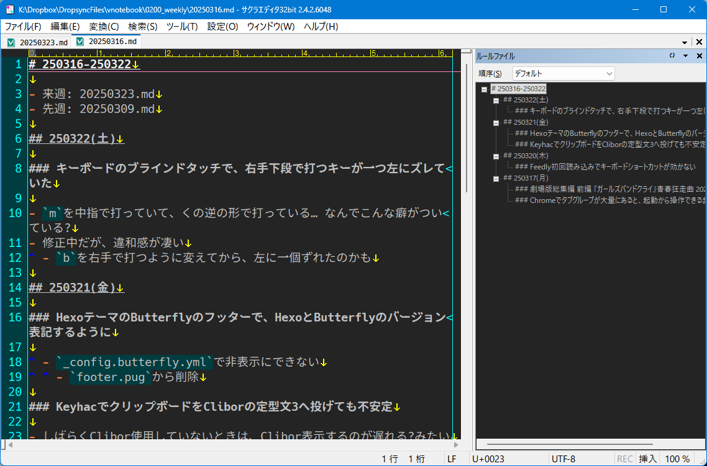Collapse the # 250316-250322 root node

(484, 89)
